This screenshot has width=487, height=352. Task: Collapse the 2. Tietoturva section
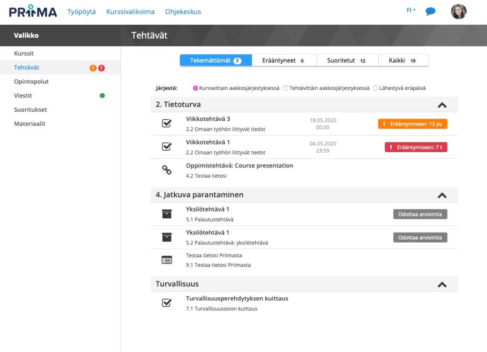pos(442,105)
